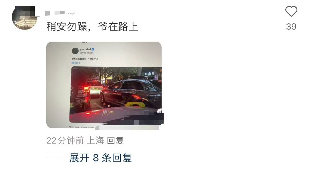Expand 展开 8 条回复 replies

pos(100,158)
